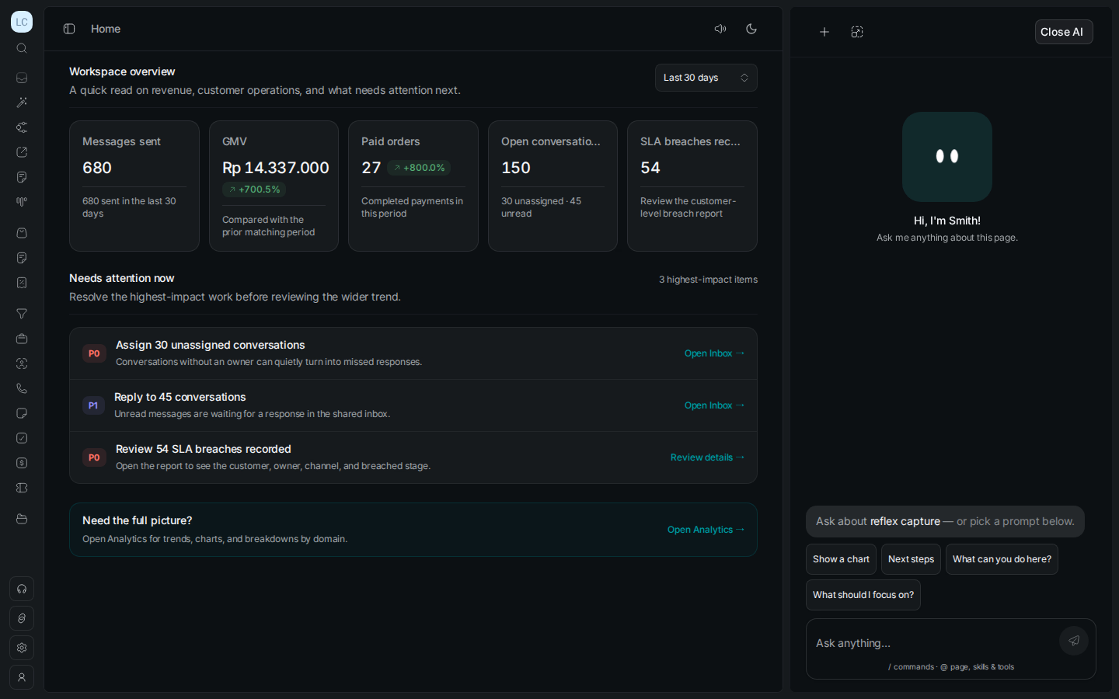The height and width of the screenshot is (699, 1119).
Task: Click the Show a chart prompt
Action: coord(841,559)
